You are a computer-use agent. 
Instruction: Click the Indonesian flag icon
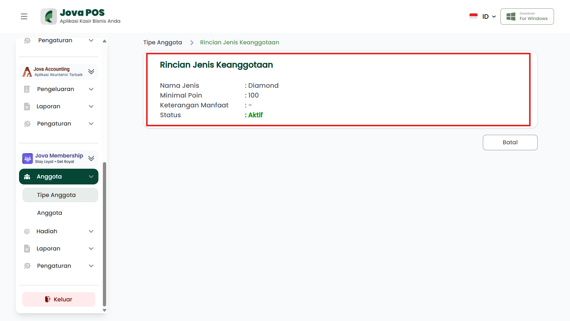[473, 16]
